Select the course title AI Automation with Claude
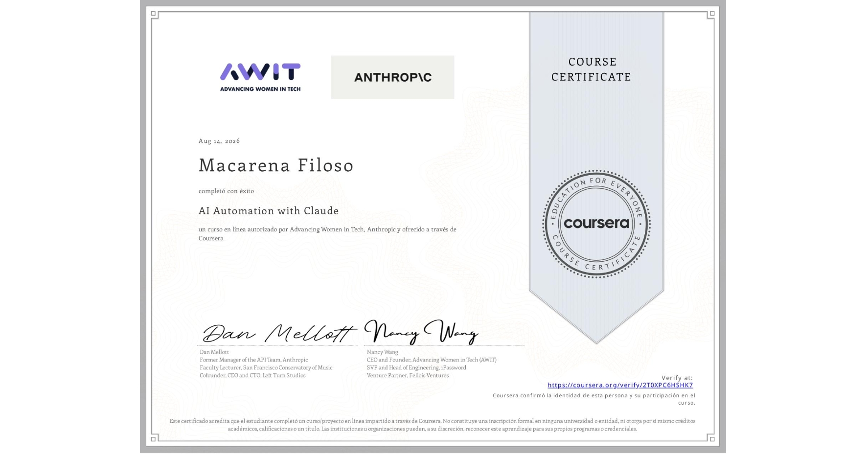 pyautogui.click(x=269, y=210)
